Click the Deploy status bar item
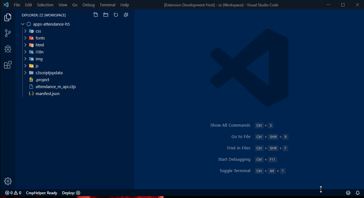Viewport: 364px width, 198px height. point(71,193)
